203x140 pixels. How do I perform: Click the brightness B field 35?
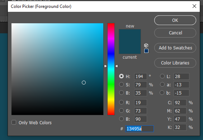coord(141,93)
